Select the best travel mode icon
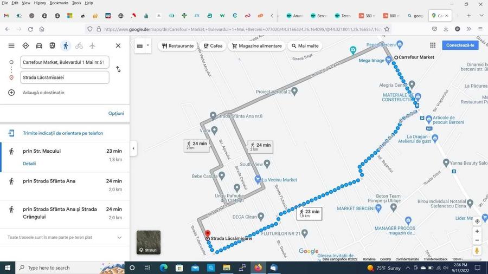The height and width of the screenshot is (274, 488). coord(25,45)
